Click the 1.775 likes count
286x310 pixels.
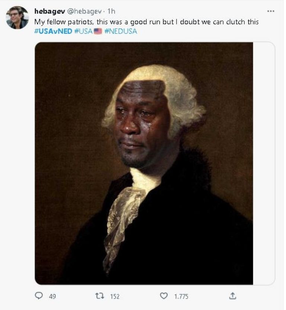181,296
